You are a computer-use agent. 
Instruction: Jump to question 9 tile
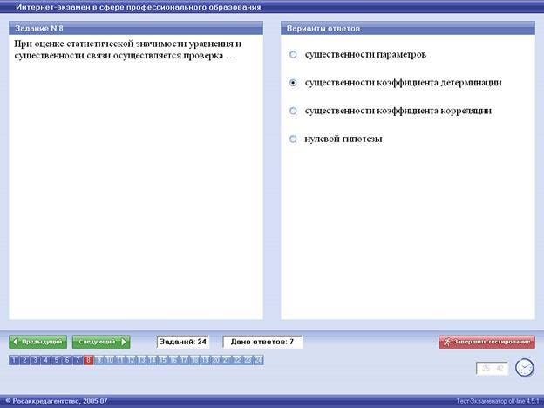click(99, 360)
